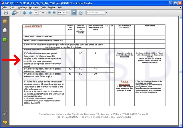
Task: Open the comments panel icon
Action: click(5, 122)
